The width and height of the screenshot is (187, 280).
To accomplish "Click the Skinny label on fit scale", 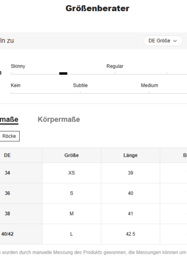I will coord(18,66).
